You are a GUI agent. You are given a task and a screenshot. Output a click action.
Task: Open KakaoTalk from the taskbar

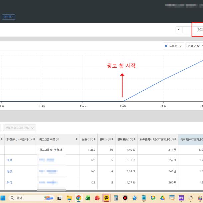pyautogui.click(x=106, y=198)
